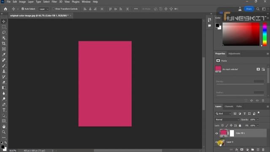Toggle filter for shape layers
Viewport: 270px width, 152px height.
point(249,114)
